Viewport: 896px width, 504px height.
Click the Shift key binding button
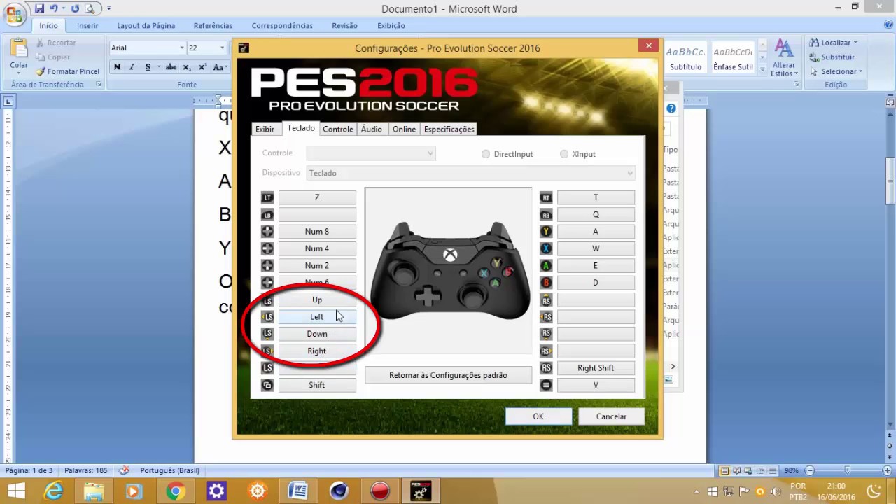(x=317, y=385)
